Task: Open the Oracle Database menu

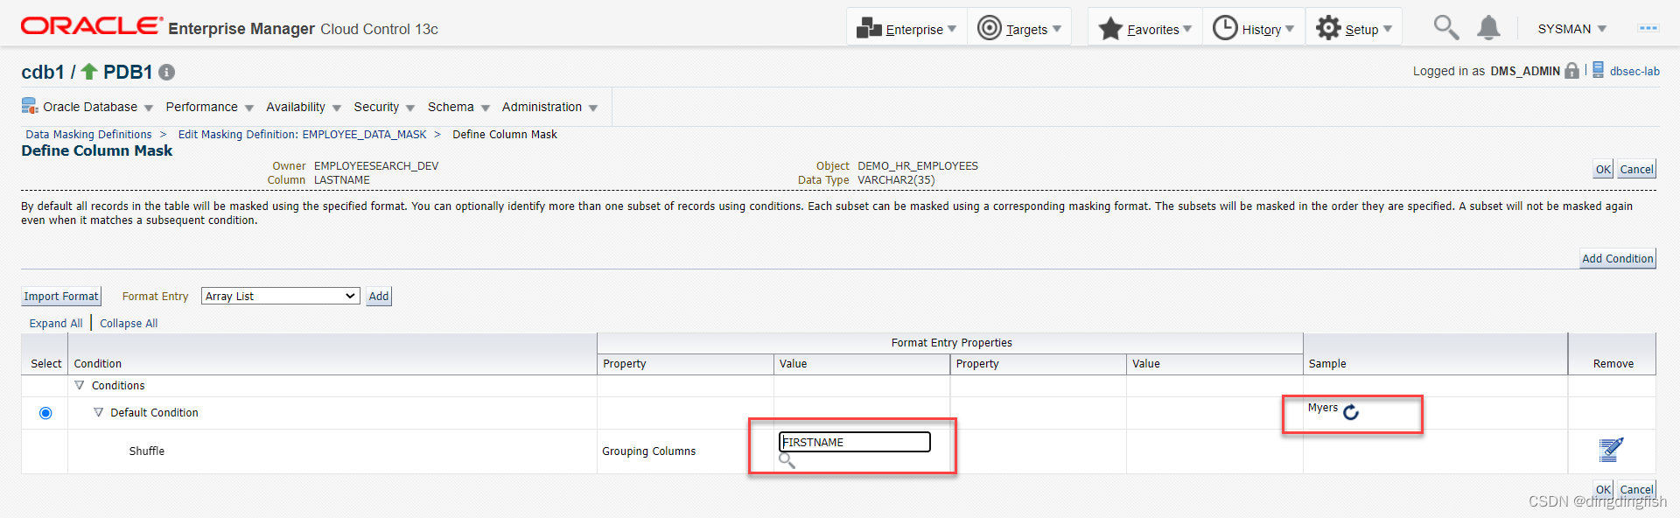Action: click(87, 107)
